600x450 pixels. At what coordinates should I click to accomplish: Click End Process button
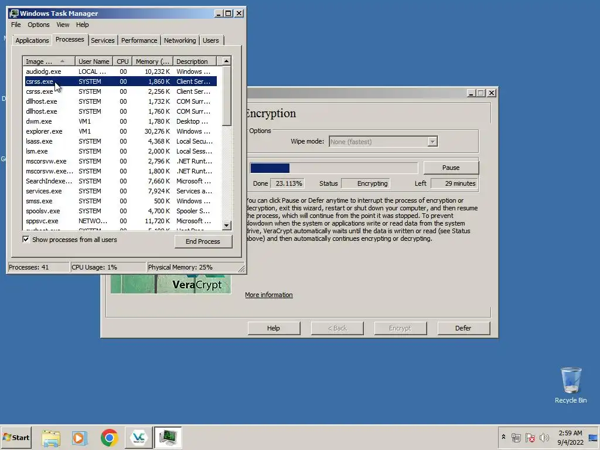coord(203,241)
